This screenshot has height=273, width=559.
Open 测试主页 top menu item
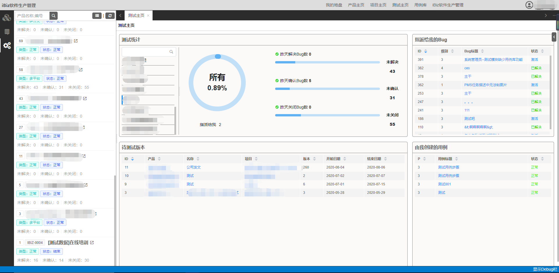point(400,5)
